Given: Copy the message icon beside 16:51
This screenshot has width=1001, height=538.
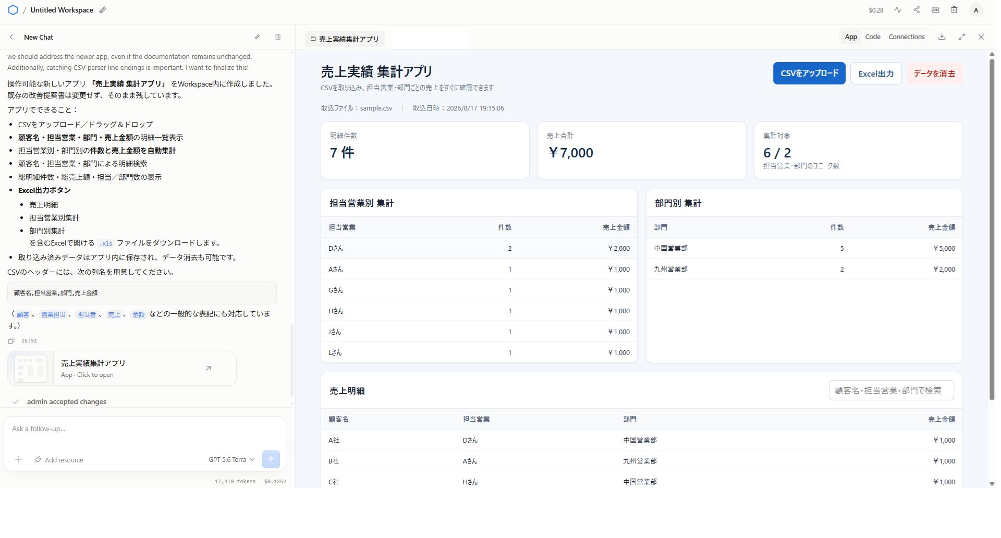Looking at the screenshot, I should click(x=11, y=341).
